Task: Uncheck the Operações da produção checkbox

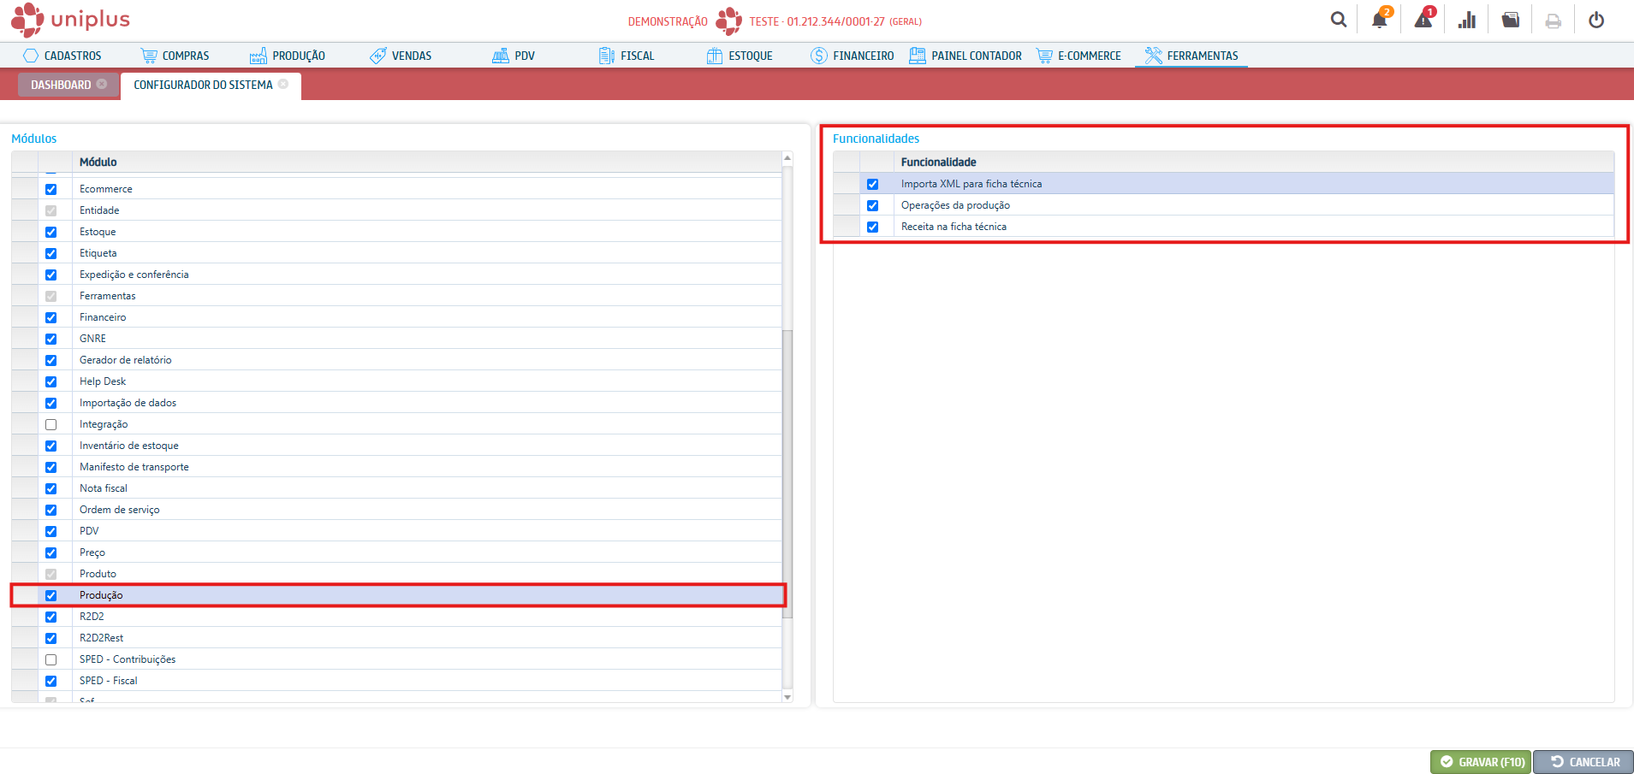Action: pyautogui.click(x=872, y=205)
